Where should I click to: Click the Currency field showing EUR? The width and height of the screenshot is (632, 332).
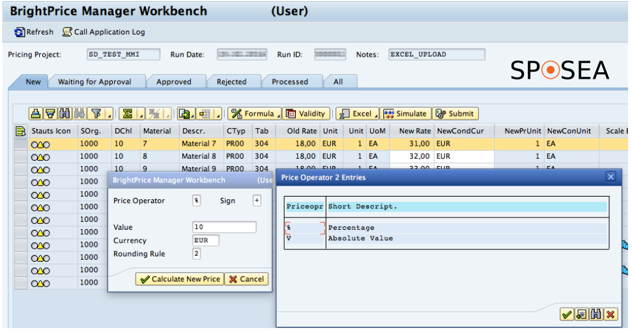click(x=205, y=241)
